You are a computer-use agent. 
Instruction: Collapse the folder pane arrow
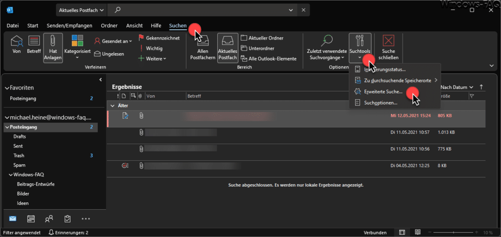(x=100, y=80)
